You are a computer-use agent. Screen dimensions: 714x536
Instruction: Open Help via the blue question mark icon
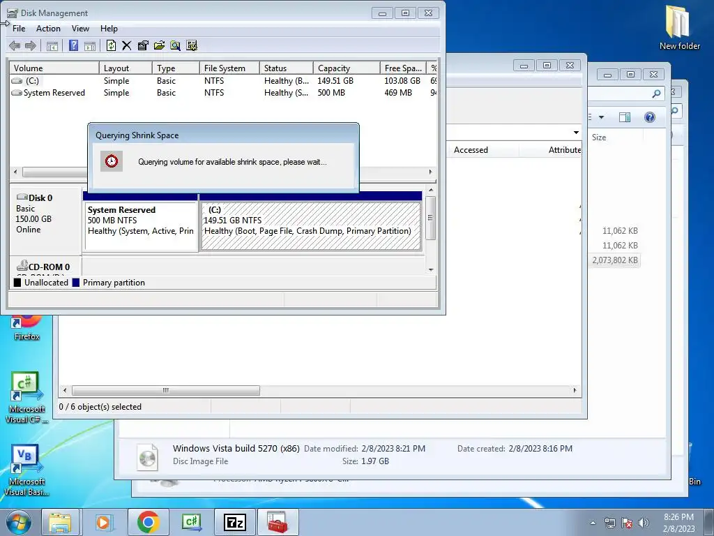pyautogui.click(x=73, y=45)
